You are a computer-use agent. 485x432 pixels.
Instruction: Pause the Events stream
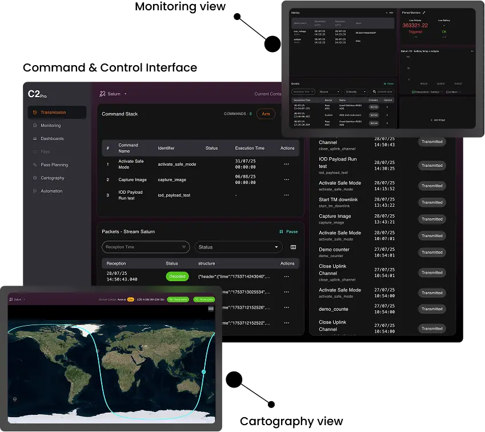388,83
